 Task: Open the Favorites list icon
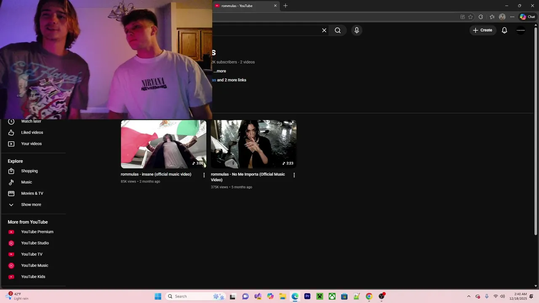(x=492, y=17)
